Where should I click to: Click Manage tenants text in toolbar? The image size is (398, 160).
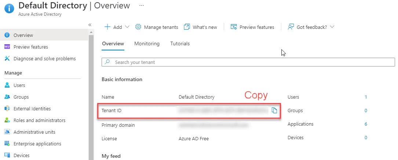(x=161, y=27)
